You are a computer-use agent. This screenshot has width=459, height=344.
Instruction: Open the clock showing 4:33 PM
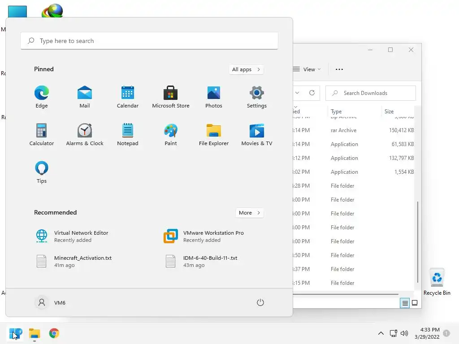click(427, 333)
